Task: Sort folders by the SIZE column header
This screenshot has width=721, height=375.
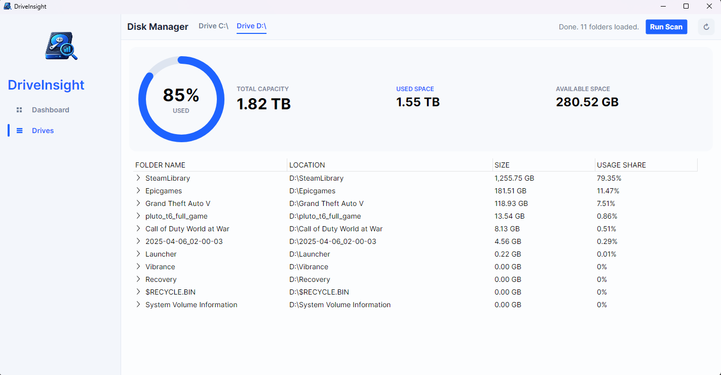Action: [501, 165]
